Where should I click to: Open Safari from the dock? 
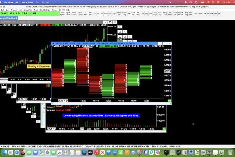[x=17, y=152]
